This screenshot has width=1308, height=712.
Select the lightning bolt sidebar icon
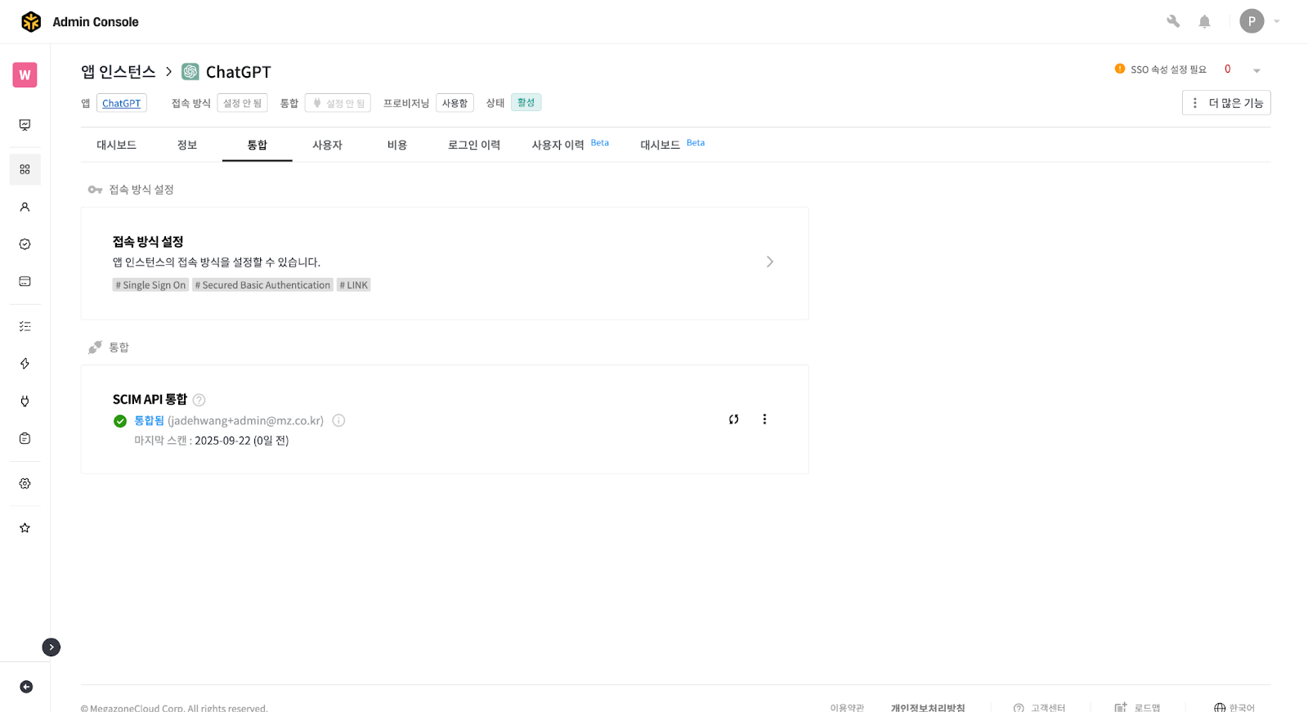pyautogui.click(x=25, y=364)
